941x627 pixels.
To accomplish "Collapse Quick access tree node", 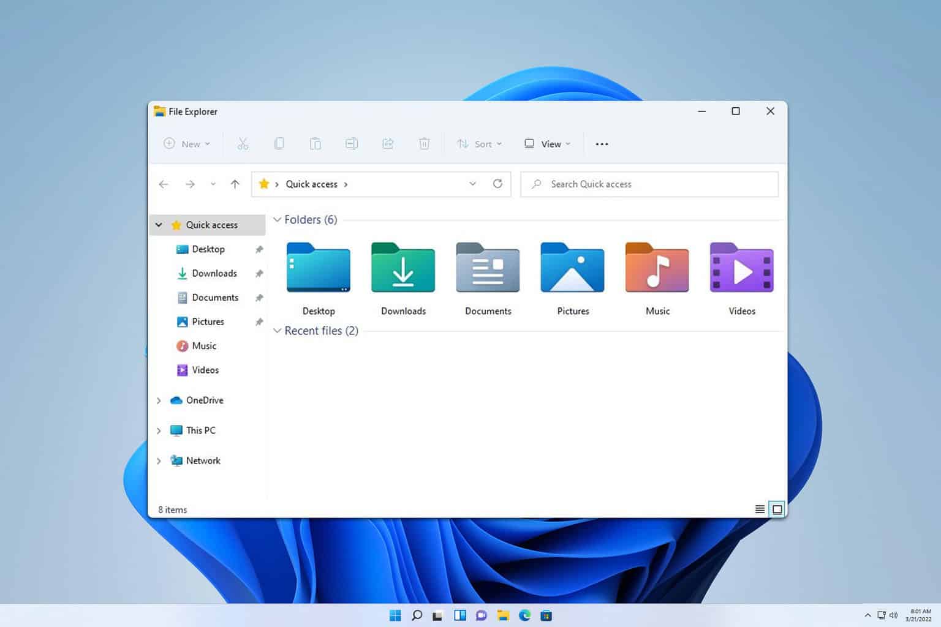I will click(x=159, y=225).
